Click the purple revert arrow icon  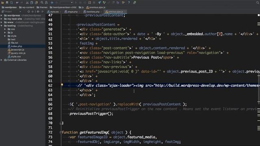(118, 2)
